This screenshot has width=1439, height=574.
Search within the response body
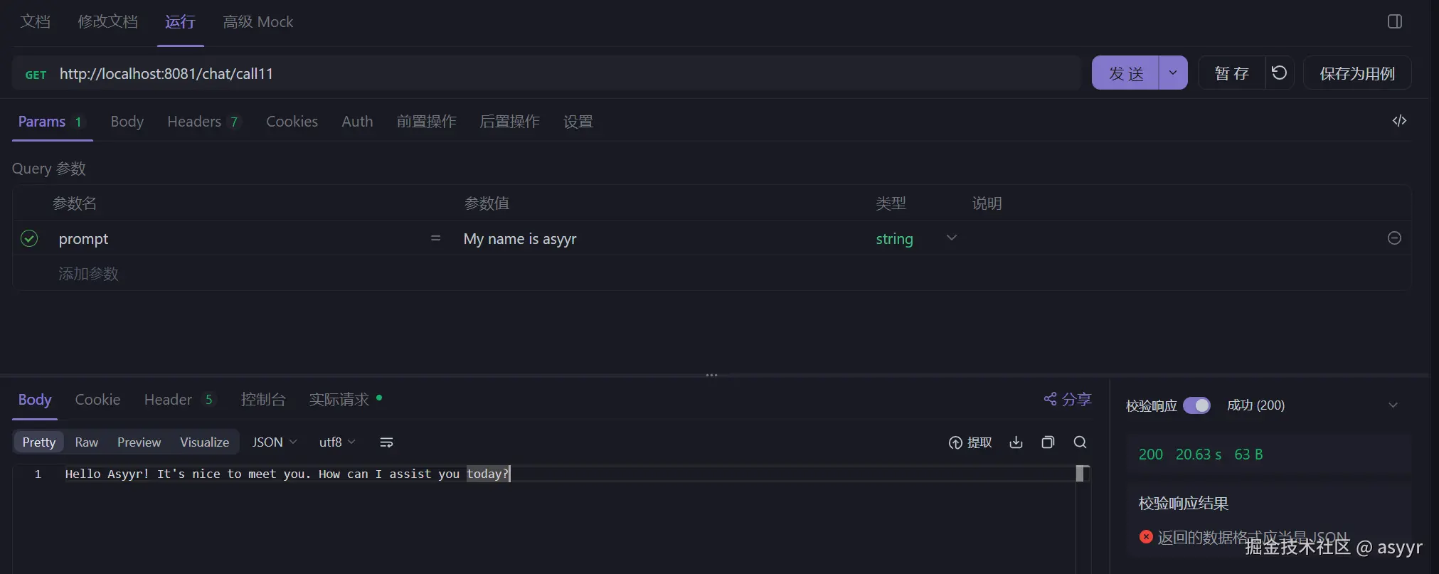click(1080, 442)
